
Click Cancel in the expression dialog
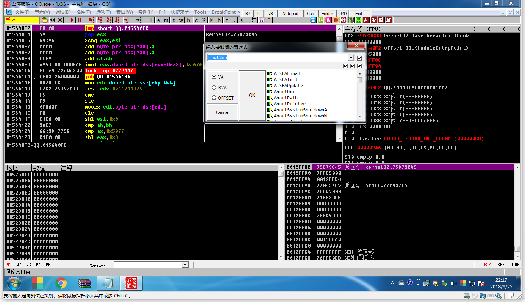coord(222,112)
